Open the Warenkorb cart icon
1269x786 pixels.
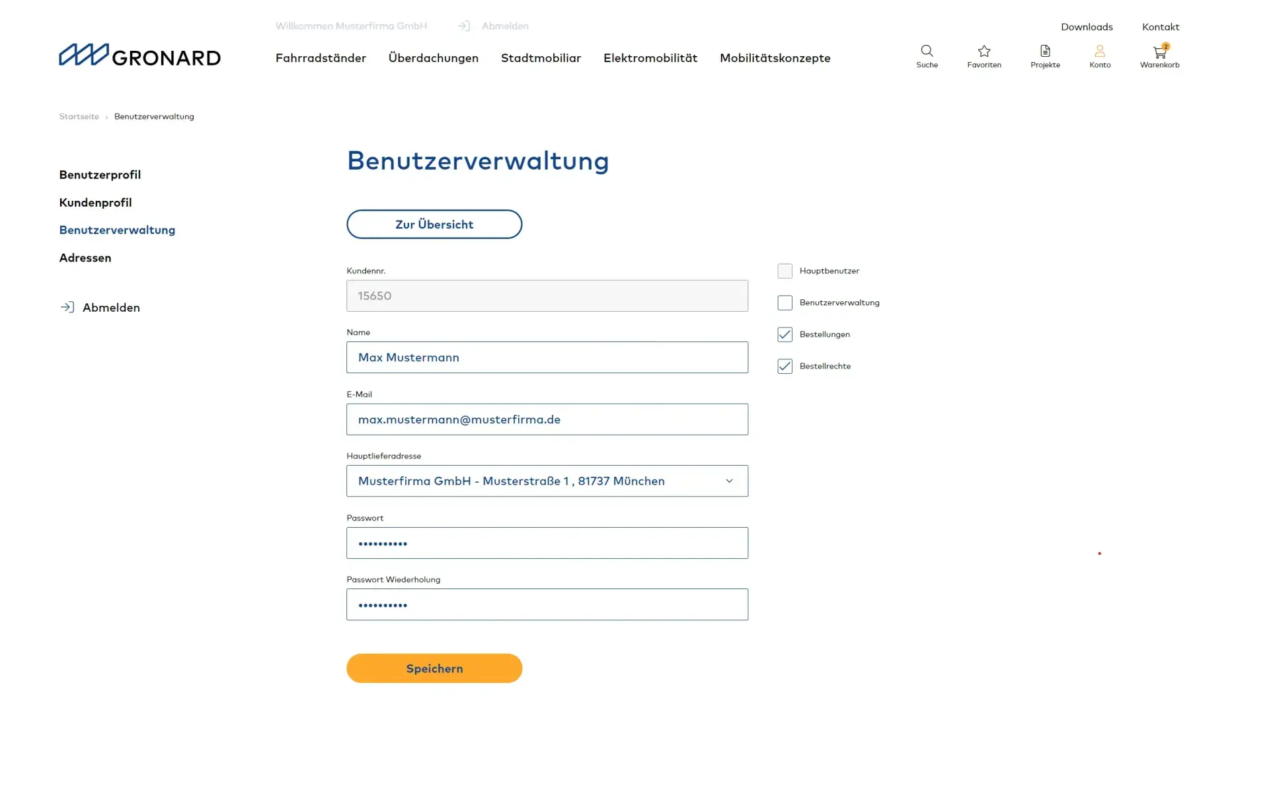click(1160, 52)
